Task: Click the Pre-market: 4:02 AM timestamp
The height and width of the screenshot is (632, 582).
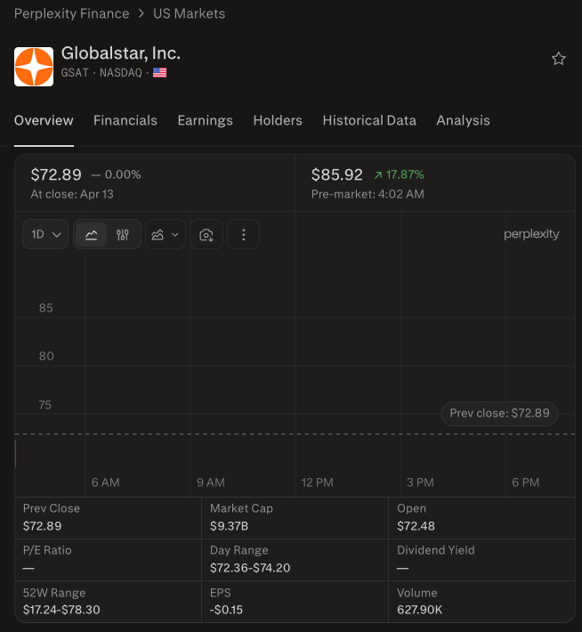Action: pyautogui.click(x=368, y=194)
